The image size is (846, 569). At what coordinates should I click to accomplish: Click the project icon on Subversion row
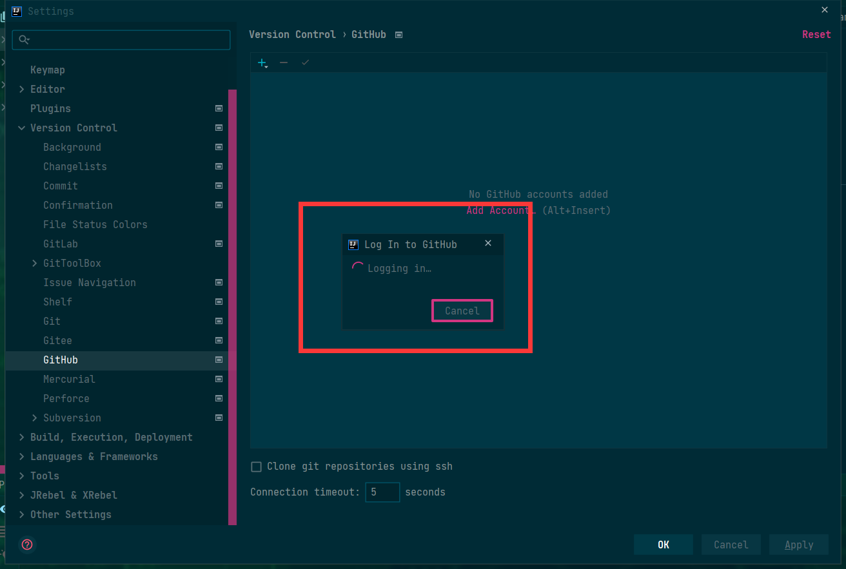(219, 418)
